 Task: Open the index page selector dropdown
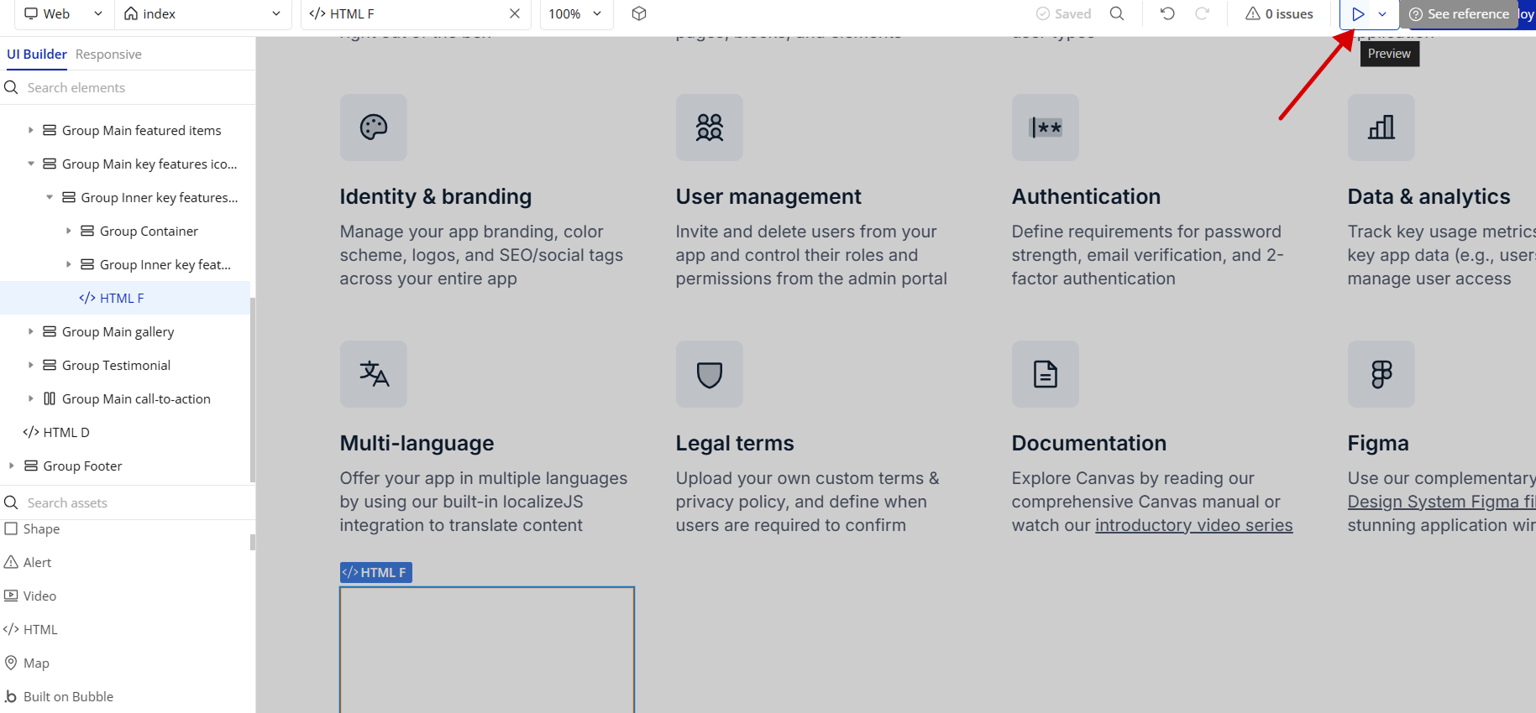coord(202,13)
